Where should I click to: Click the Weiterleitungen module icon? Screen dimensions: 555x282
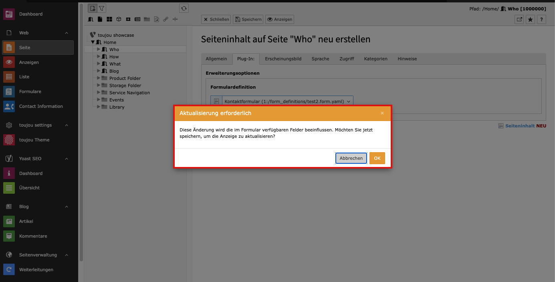[9, 270]
